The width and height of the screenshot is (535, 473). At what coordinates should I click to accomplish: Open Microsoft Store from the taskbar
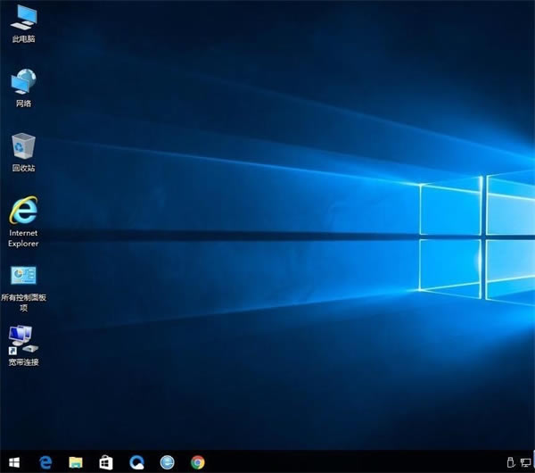click(106, 462)
